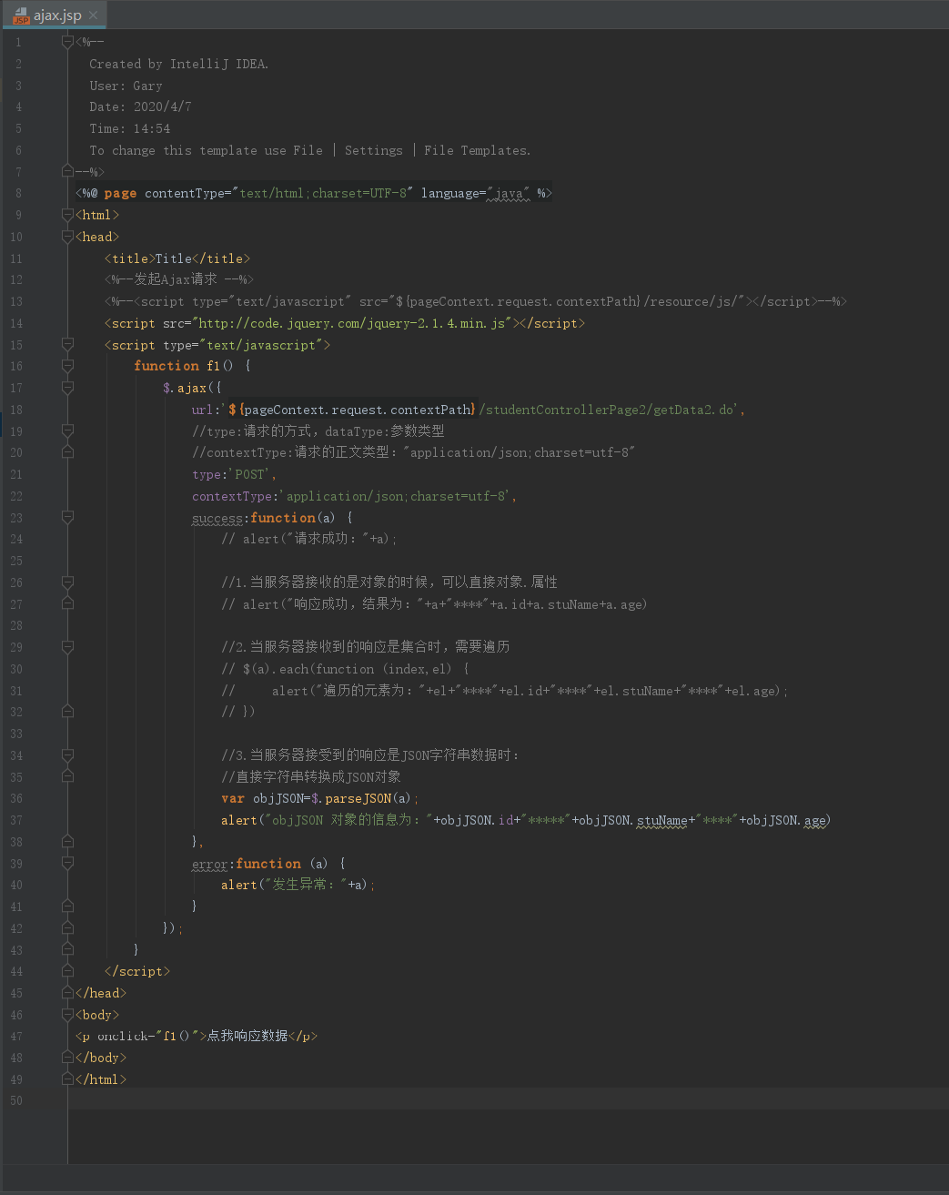Fold function f1() on line 16
The image size is (949, 1195).
click(x=67, y=366)
